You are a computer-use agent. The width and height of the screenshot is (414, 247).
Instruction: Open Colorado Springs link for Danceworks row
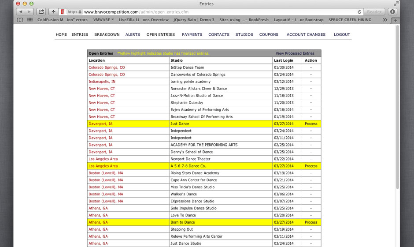[107, 75]
